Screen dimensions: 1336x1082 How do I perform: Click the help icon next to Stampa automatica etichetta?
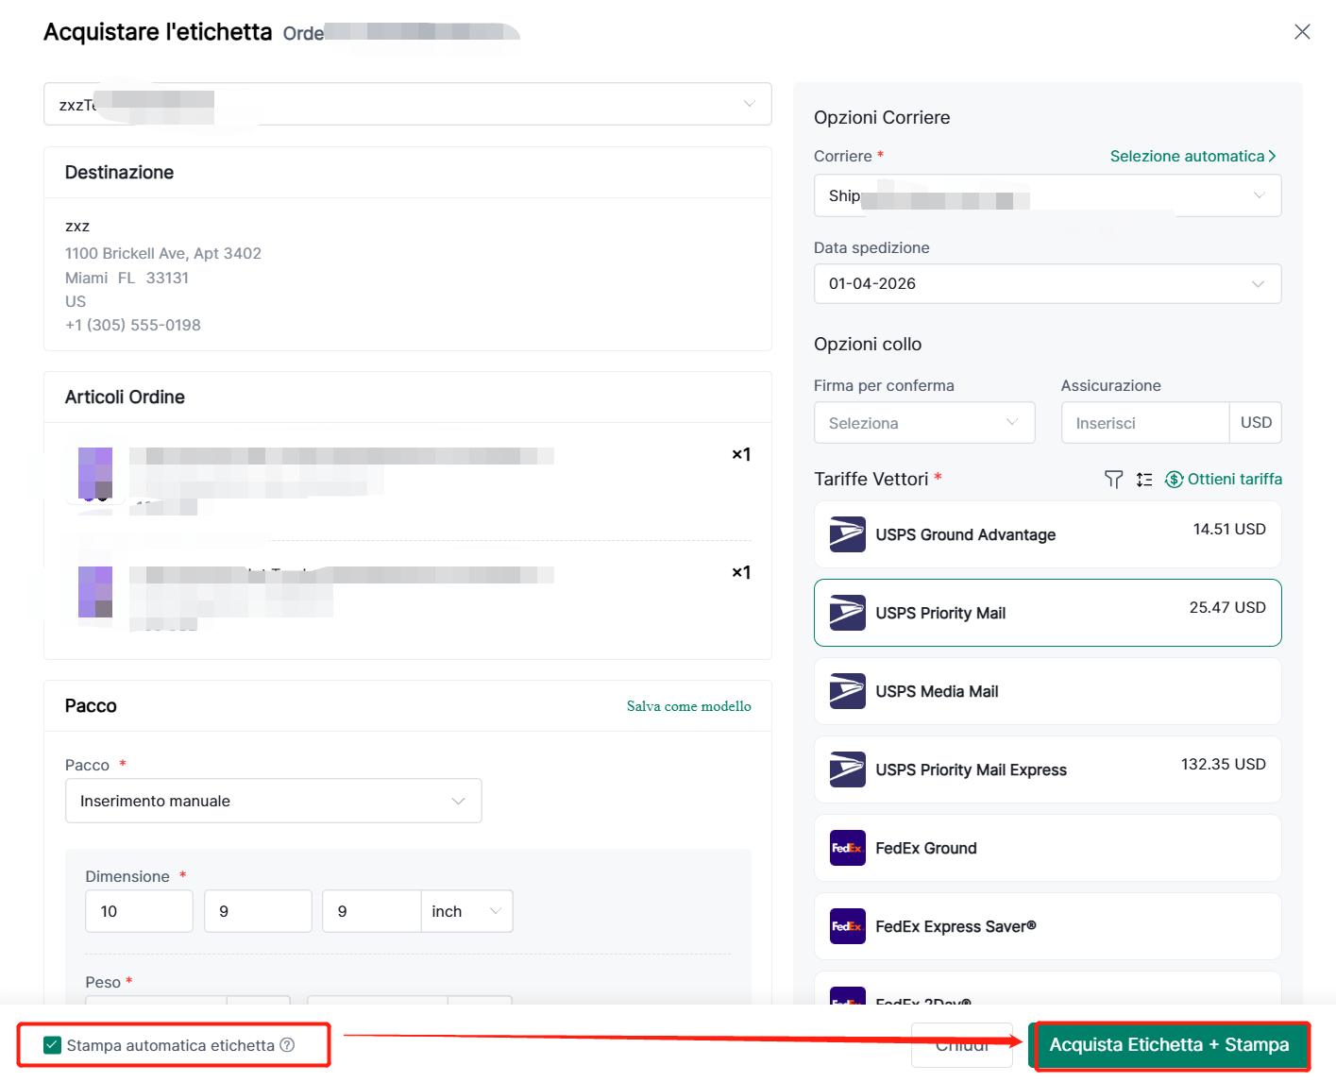287,1045
